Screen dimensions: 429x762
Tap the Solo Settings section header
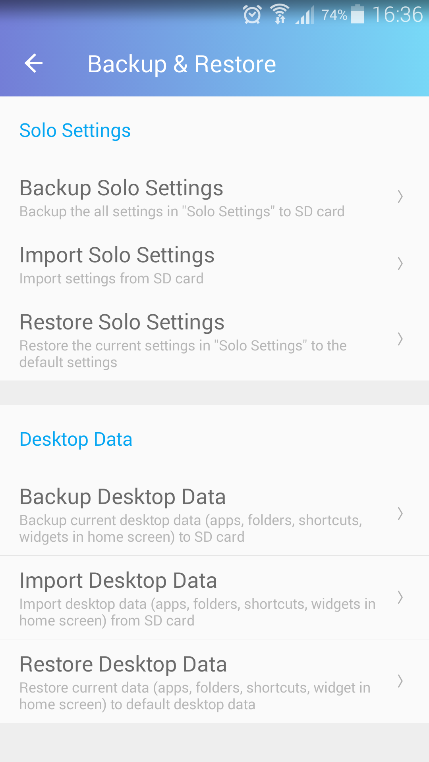point(75,131)
